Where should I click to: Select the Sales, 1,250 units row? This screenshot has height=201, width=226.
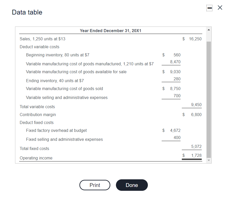pyautogui.click(x=41, y=39)
